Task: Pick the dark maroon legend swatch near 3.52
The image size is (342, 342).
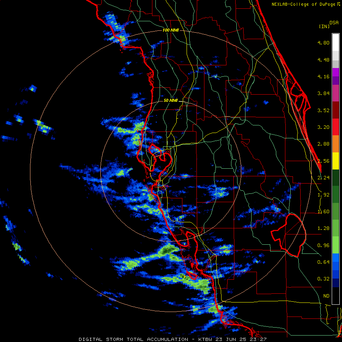Action: click(x=336, y=110)
